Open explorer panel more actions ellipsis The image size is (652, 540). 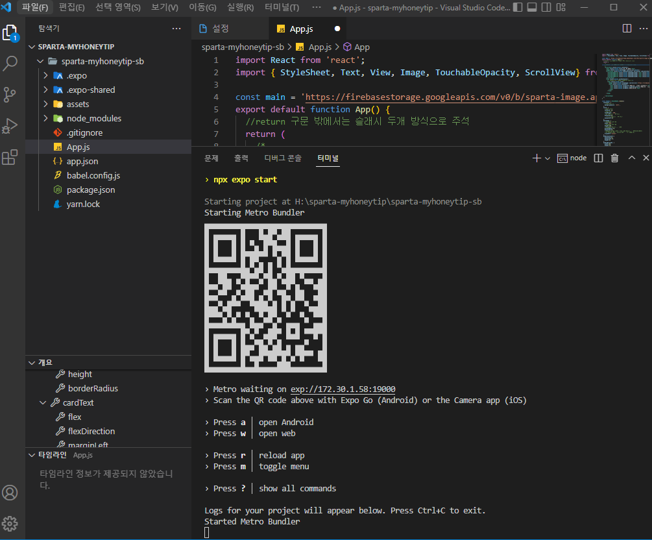pos(176,29)
